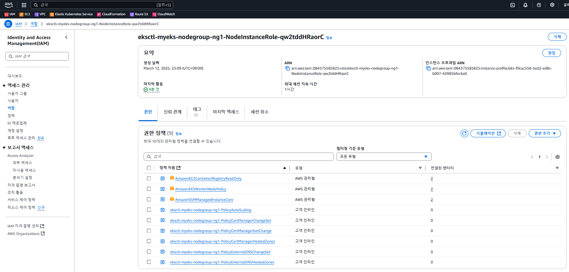Open the filter type dropdown
Viewport: 569px width, 272px height.
pyautogui.click(x=384, y=157)
